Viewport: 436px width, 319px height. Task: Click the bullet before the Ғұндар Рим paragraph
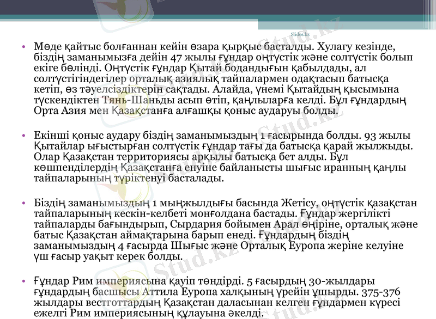[25, 282]
